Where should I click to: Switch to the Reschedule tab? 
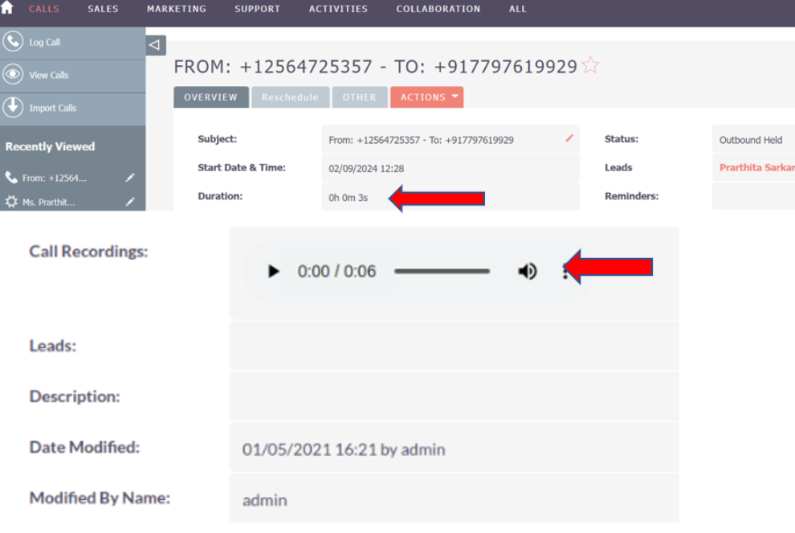(x=290, y=96)
